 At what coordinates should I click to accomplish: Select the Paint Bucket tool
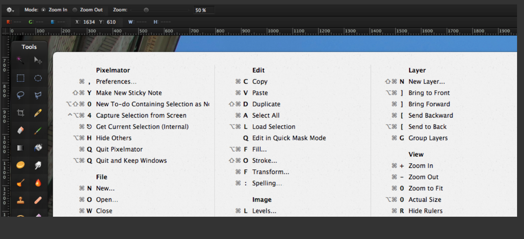point(38,148)
